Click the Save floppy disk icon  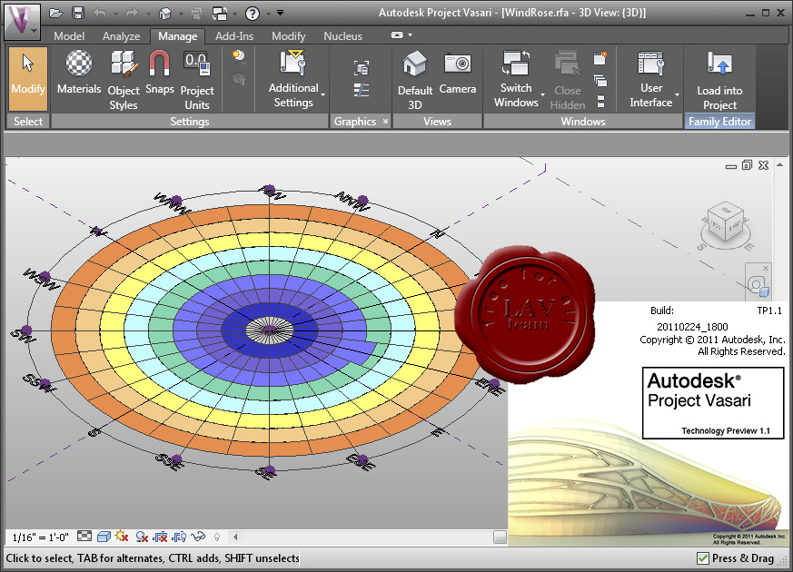tap(78, 13)
